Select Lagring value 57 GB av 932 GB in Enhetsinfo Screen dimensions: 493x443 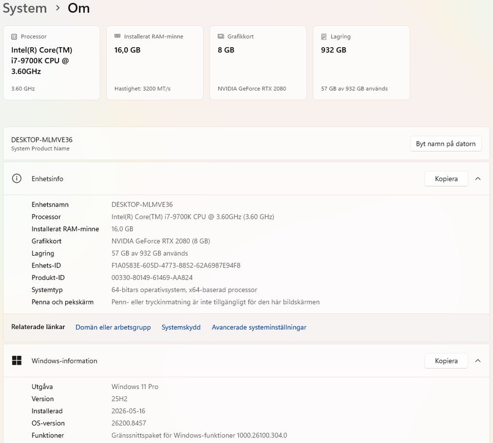point(149,253)
